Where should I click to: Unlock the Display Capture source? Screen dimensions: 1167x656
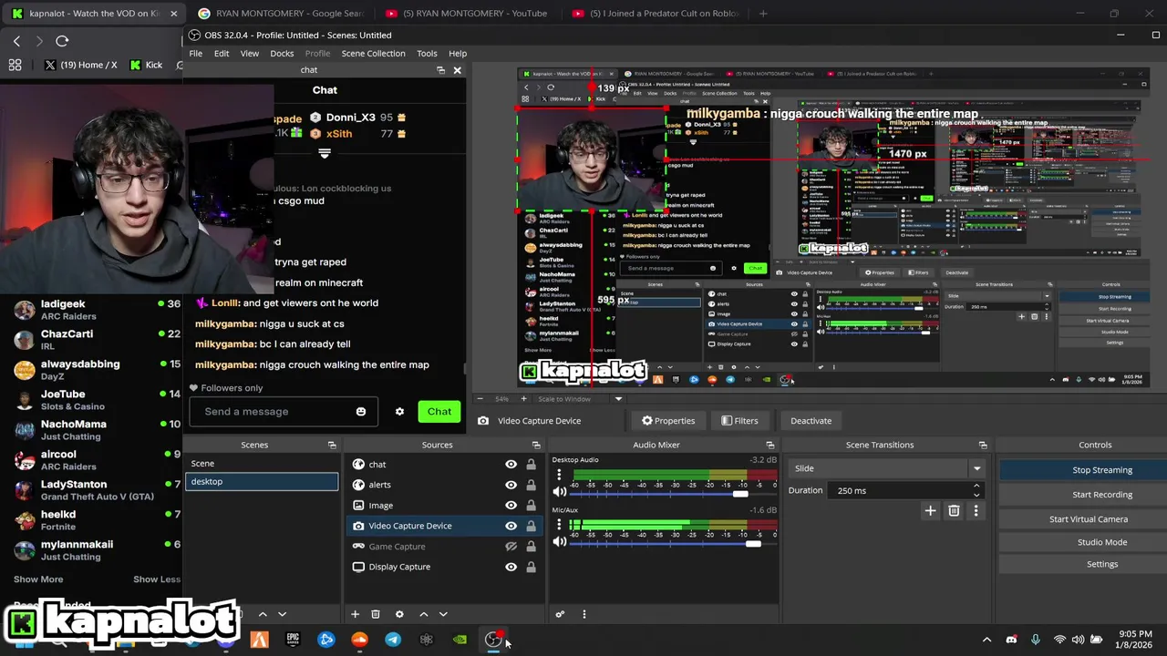click(531, 567)
